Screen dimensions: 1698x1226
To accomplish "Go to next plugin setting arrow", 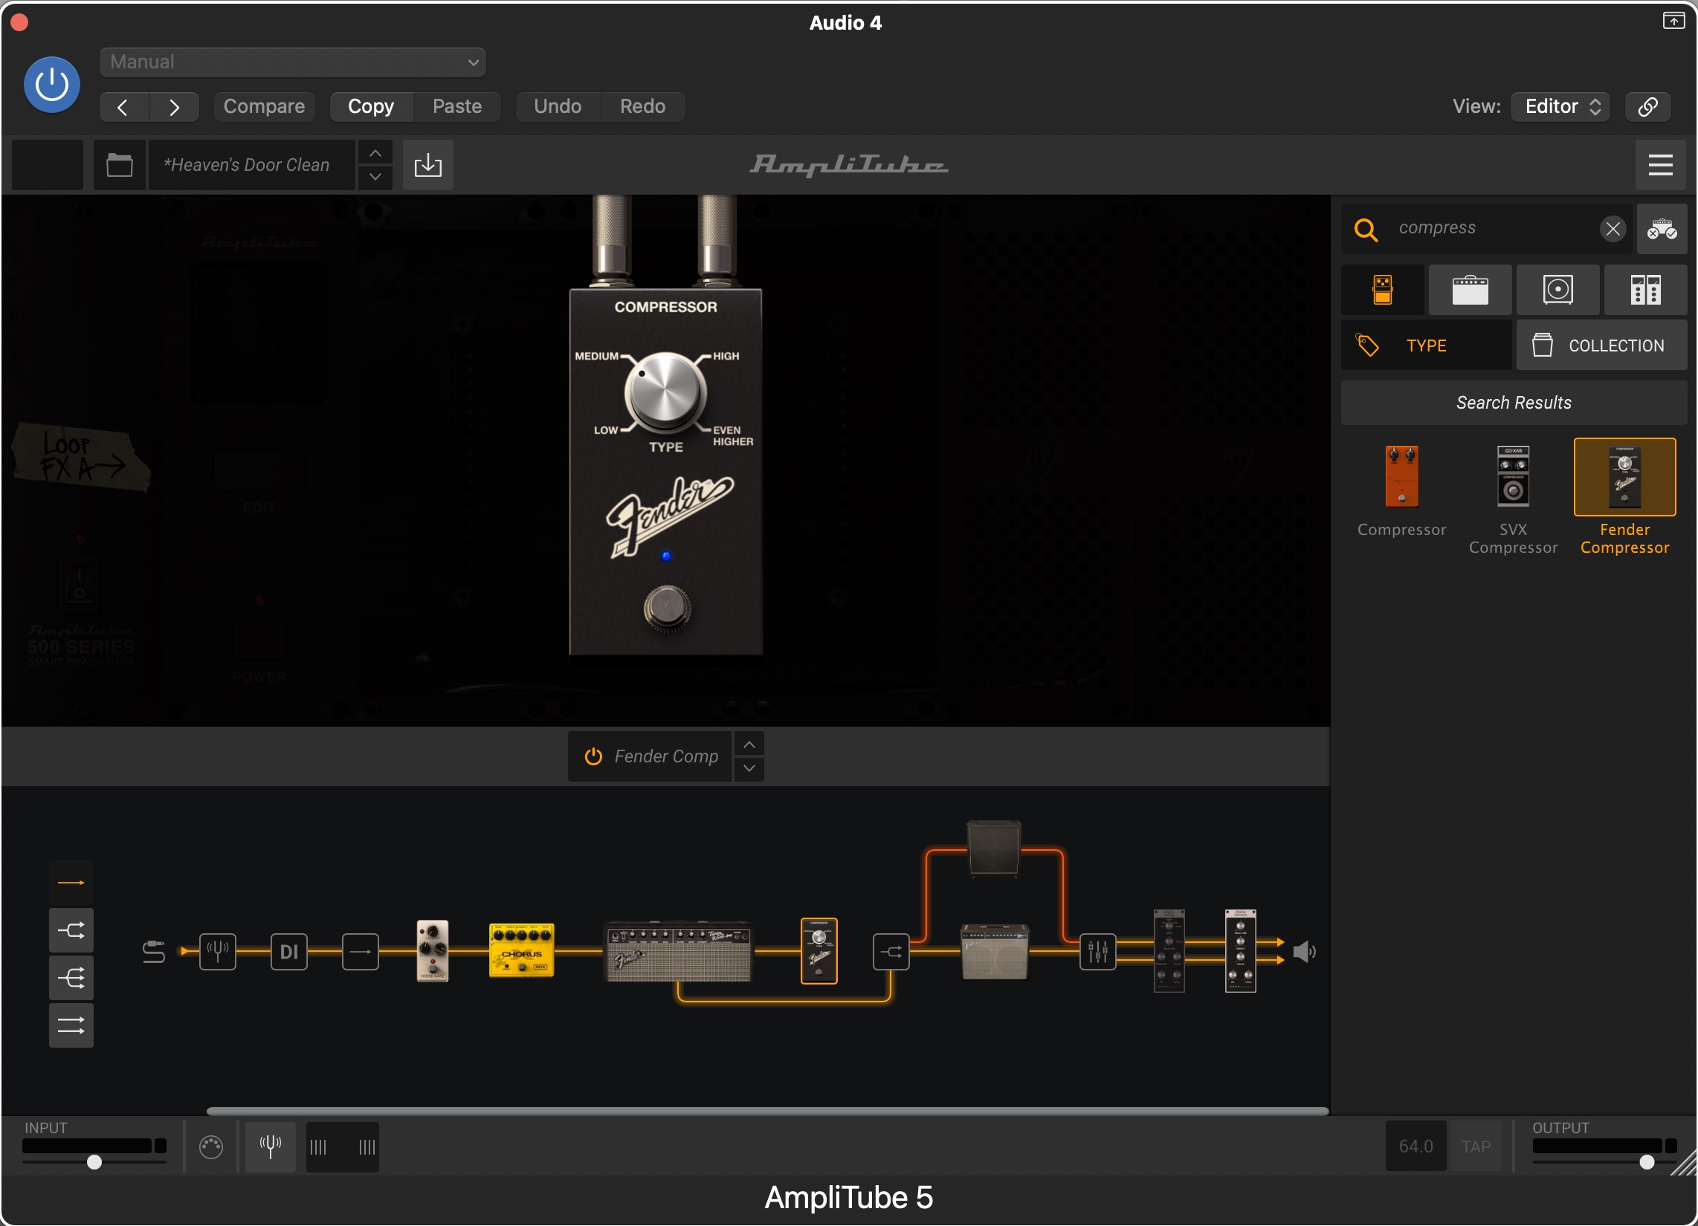I will pos(174,107).
